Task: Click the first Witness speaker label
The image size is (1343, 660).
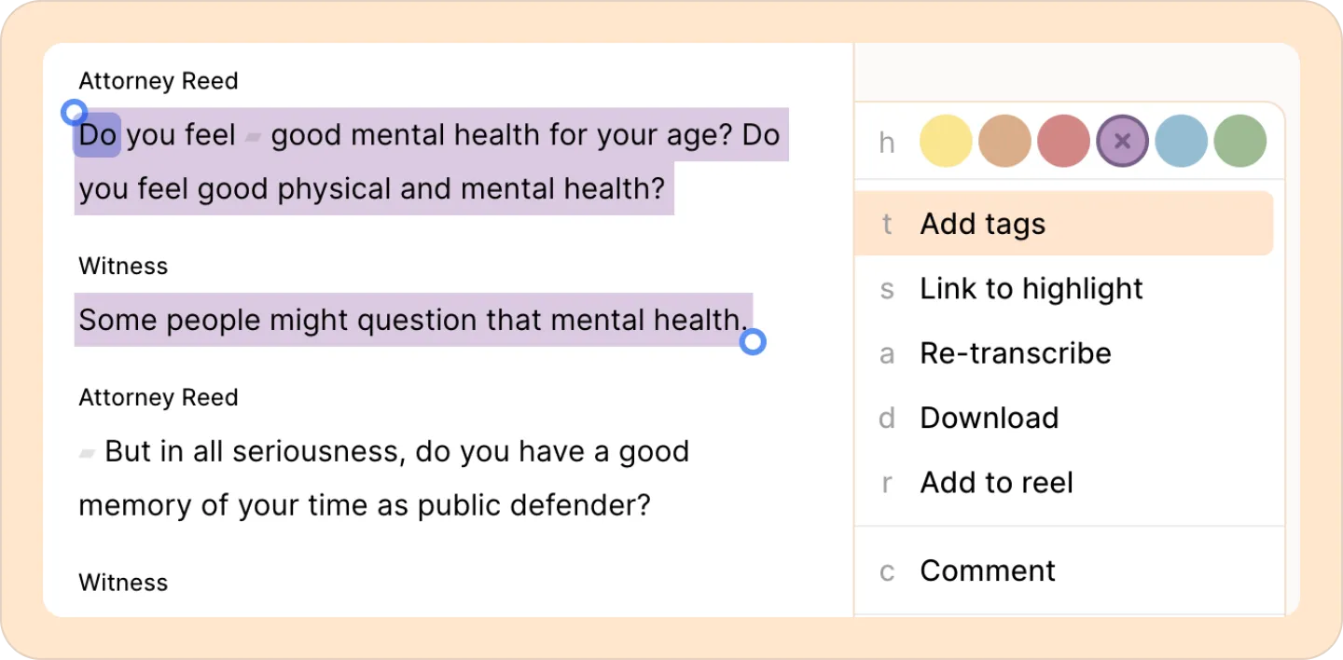Action: 123,266
